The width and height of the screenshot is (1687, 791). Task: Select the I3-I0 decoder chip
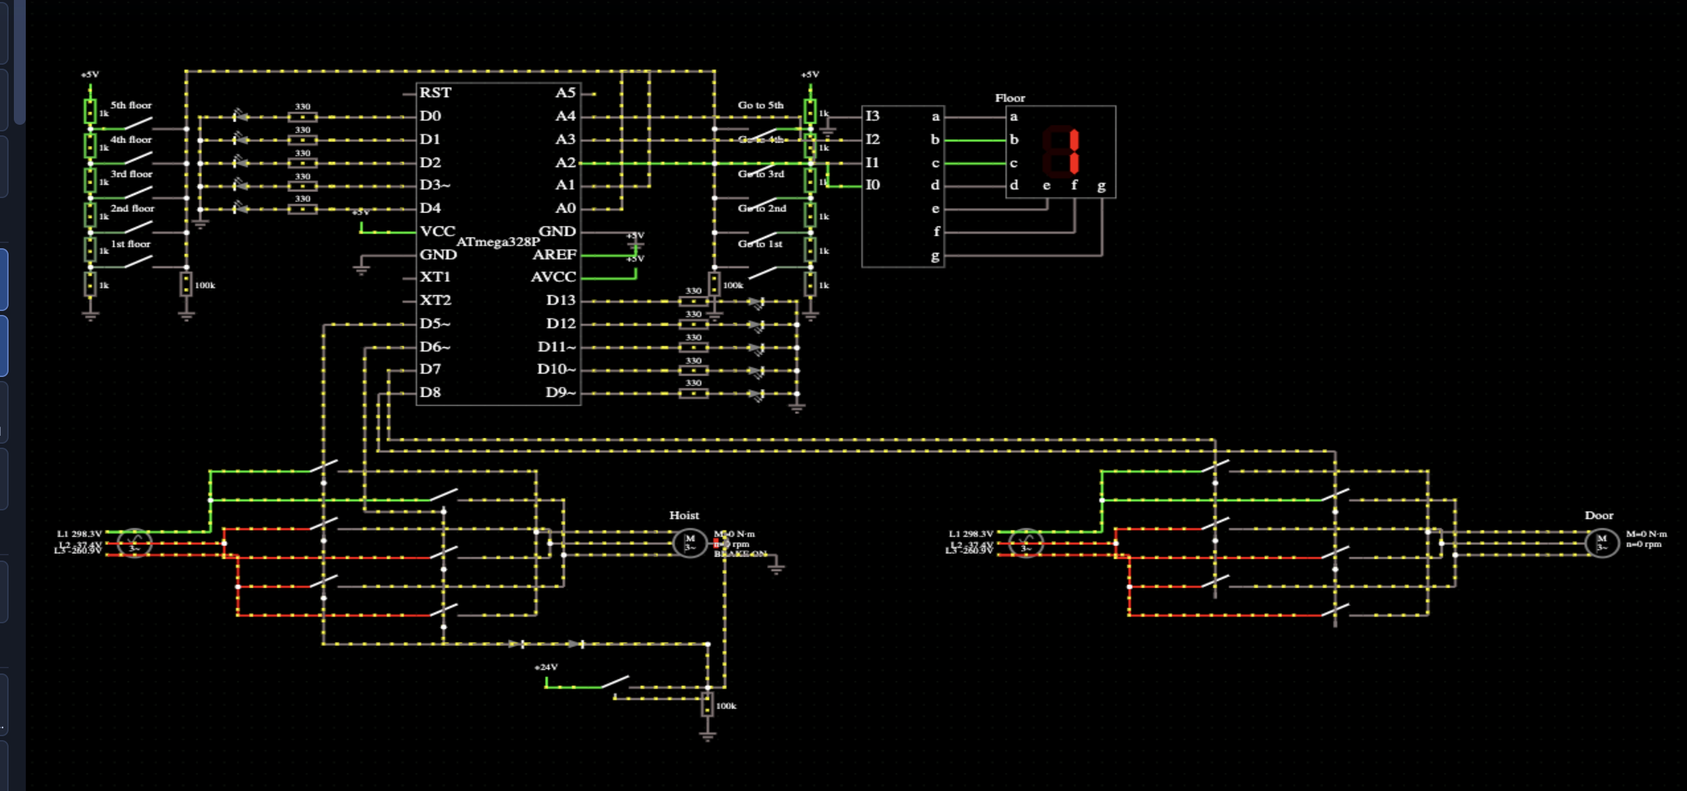[903, 186]
